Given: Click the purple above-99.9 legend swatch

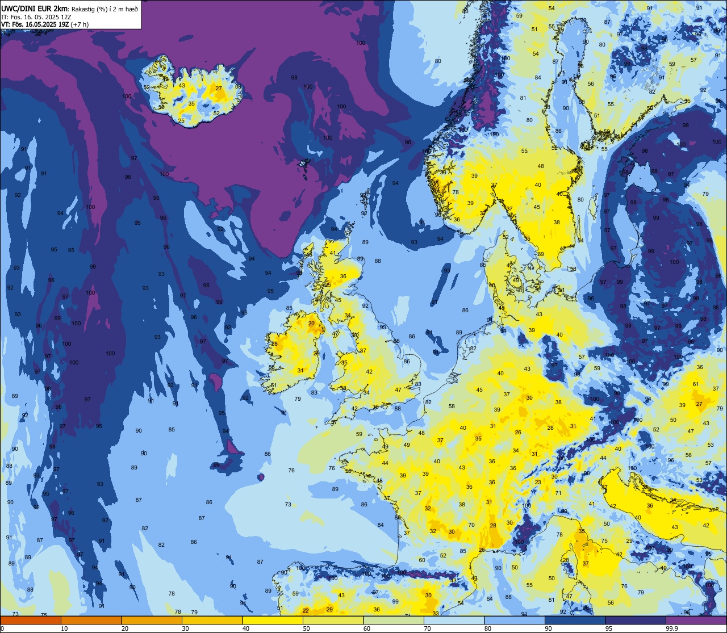Looking at the screenshot, I should [x=696, y=620].
